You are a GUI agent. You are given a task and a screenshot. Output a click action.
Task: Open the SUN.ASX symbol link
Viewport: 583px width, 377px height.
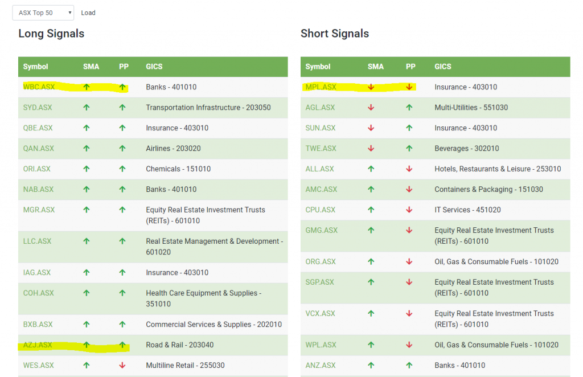(321, 128)
